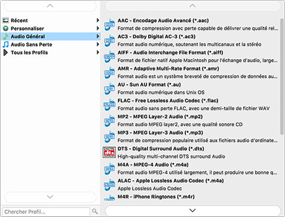
Task: Click the AIFF format icon
Action: click(x=109, y=56)
